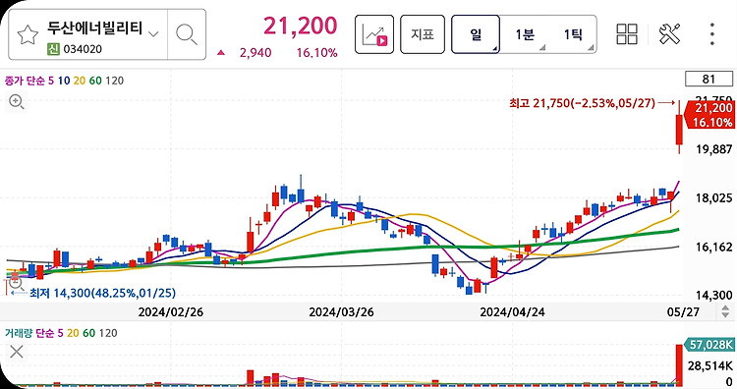Click the 05/27 date axis label
This screenshot has width=737, height=389.
683,312
